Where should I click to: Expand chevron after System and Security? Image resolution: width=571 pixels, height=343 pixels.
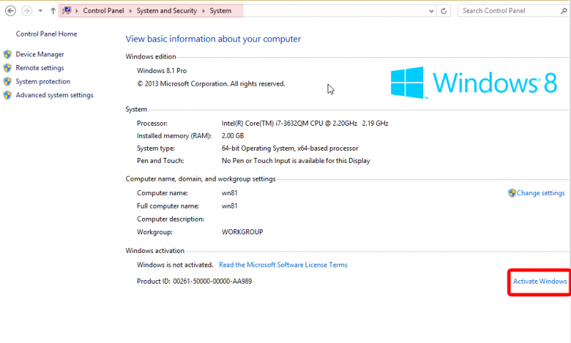203,11
